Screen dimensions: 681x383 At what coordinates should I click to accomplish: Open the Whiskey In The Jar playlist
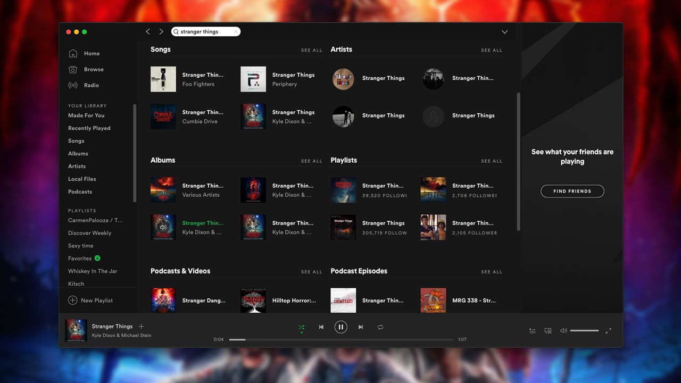click(x=93, y=271)
